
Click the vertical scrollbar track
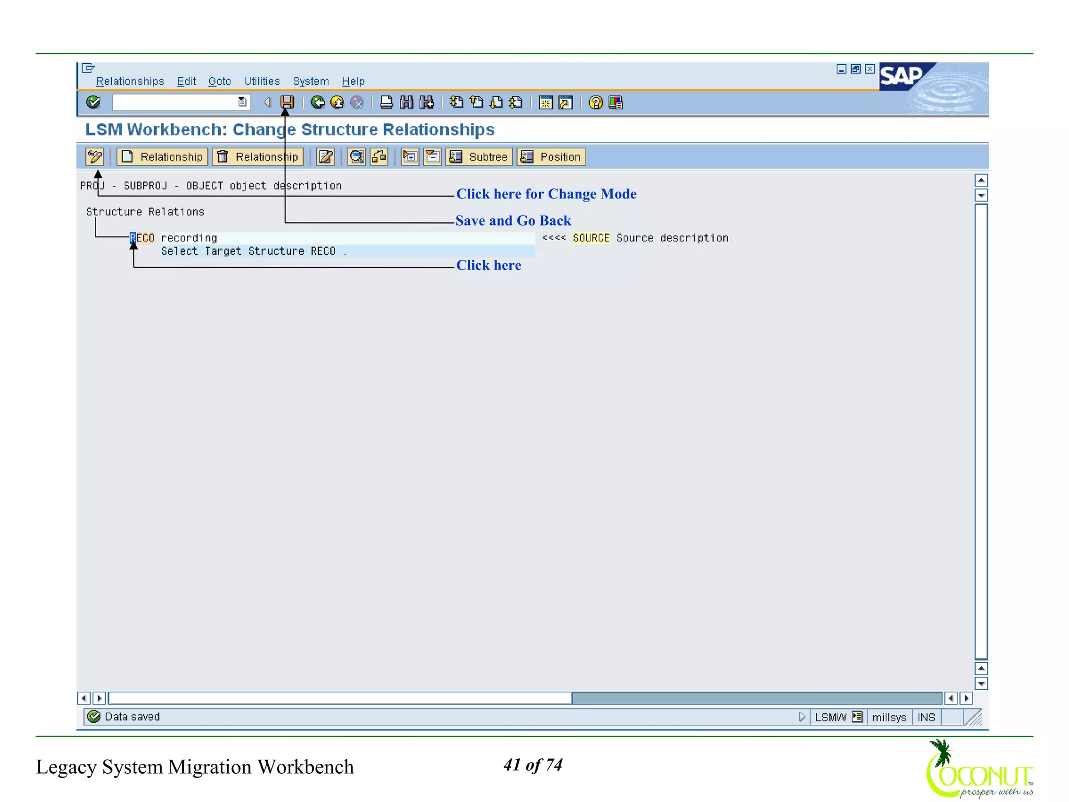coord(981,432)
